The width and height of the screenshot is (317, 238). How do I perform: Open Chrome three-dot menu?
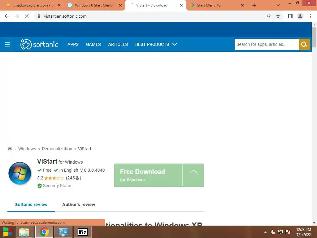click(310, 16)
